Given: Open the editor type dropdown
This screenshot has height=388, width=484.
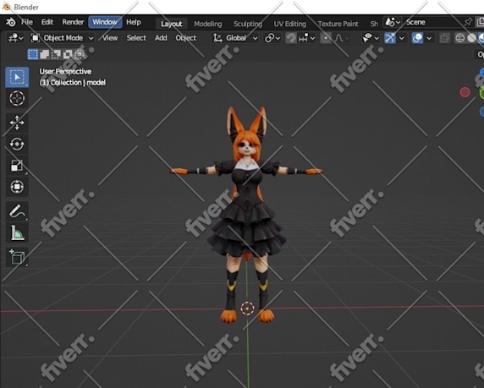Looking at the screenshot, I should point(15,38).
